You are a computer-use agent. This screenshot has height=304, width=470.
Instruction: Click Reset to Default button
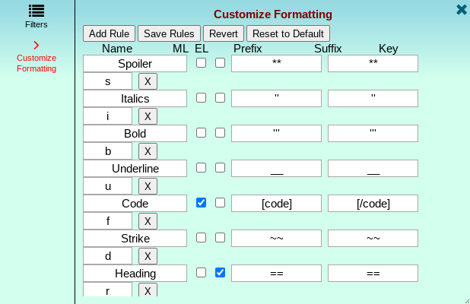point(288,33)
